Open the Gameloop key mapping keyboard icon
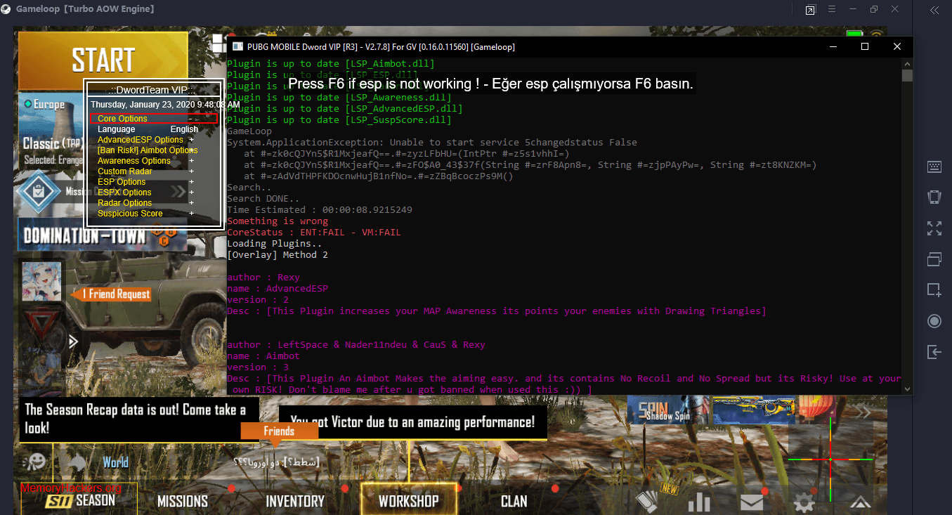Viewport: 952px width, 515px height. (934, 167)
